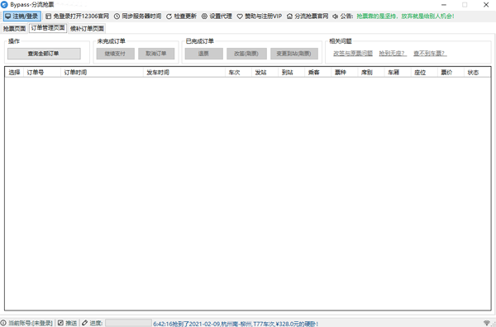The width and height of the screenshot is (496, 327).
Task: Click the 公告 speaker icon
Action: [336, 17]
